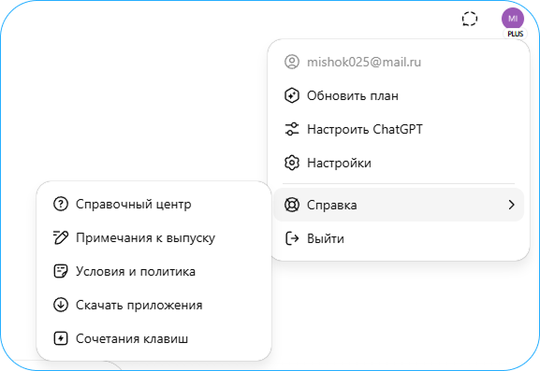The width and height of the screenshot is (540, 371).
Task: Click the purple MI profile avatar
Action: [513, 19]
